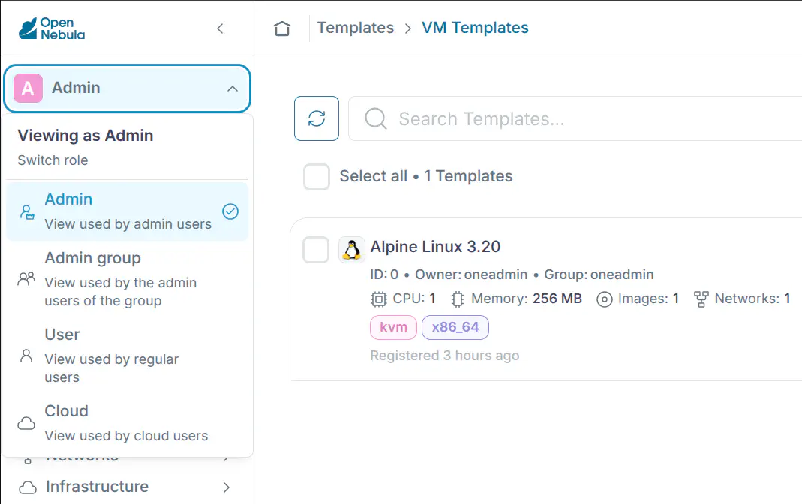802x504 pixels.
Task: Click the 'Viewing as Admin' heading
Action: [86, 136]
